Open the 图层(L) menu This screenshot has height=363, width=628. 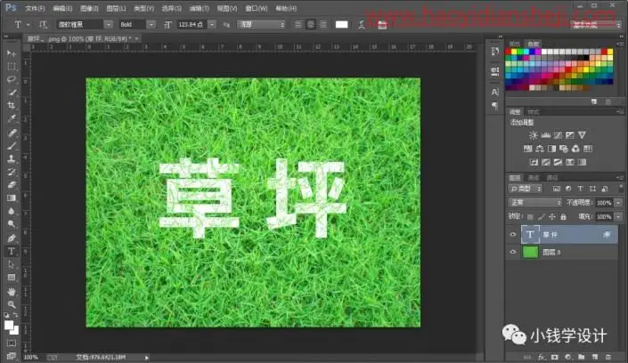(116, 8)
